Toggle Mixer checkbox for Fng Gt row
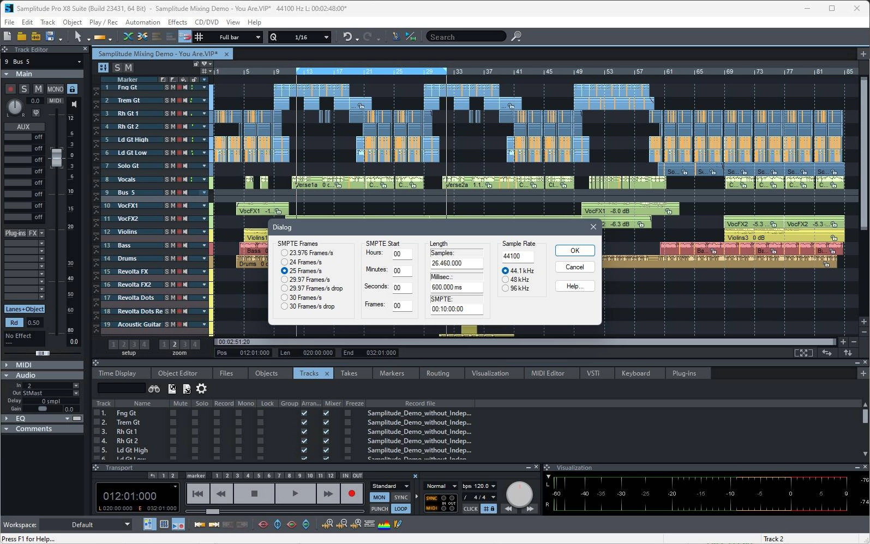 pyautogui.click(x=326, y=413)
